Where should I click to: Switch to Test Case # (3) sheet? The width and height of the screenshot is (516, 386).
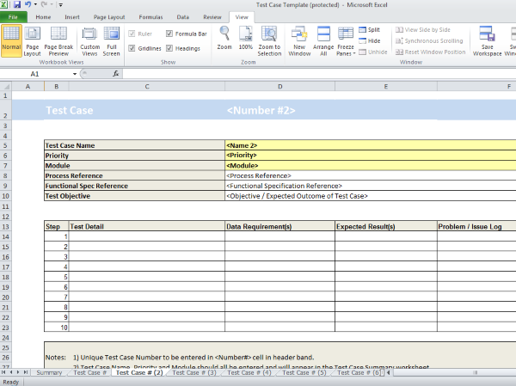tap(194, 372)
